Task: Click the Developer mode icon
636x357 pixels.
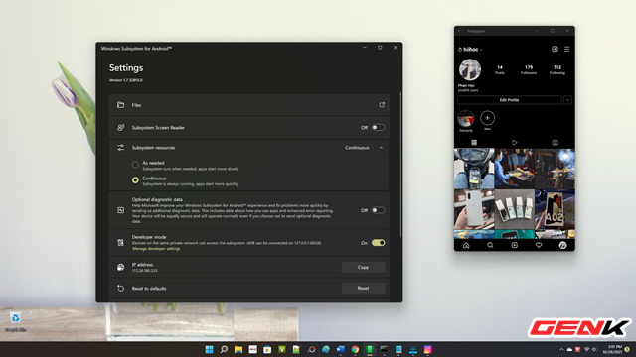Action: tap(120, 242)
